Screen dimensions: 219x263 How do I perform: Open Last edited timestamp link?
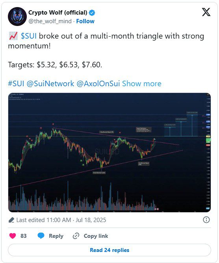click(61, 220)
